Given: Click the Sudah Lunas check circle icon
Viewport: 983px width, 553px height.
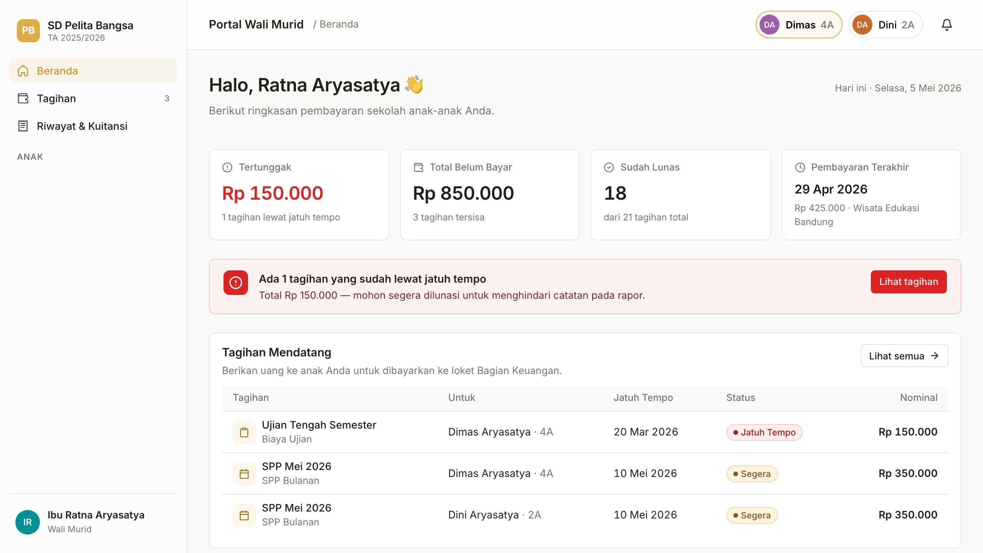Looking at the screenshot, I should tap(609, 167).
